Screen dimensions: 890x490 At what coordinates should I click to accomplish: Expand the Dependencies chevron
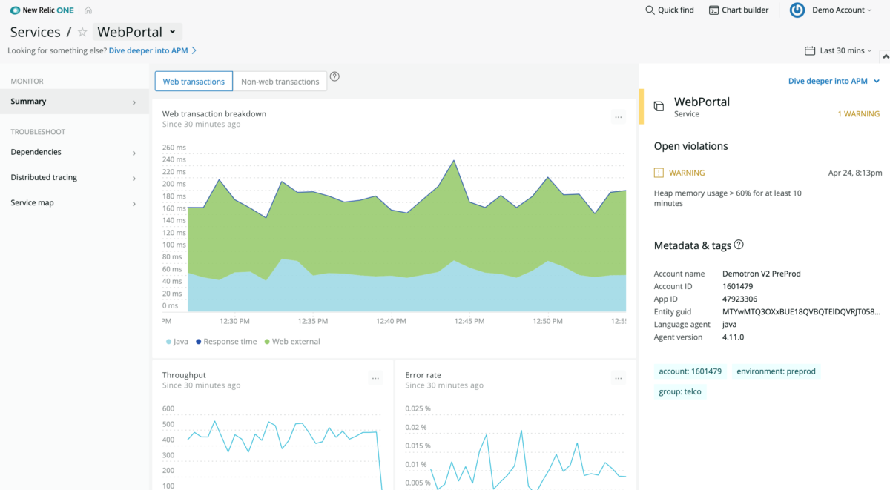point(134,153)
